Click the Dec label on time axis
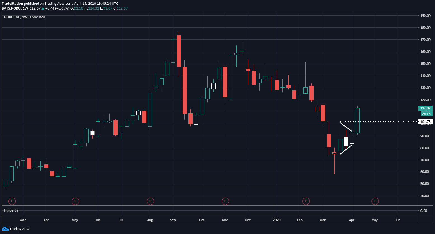This screenshot has width=435, height=234. coord(248,220)
